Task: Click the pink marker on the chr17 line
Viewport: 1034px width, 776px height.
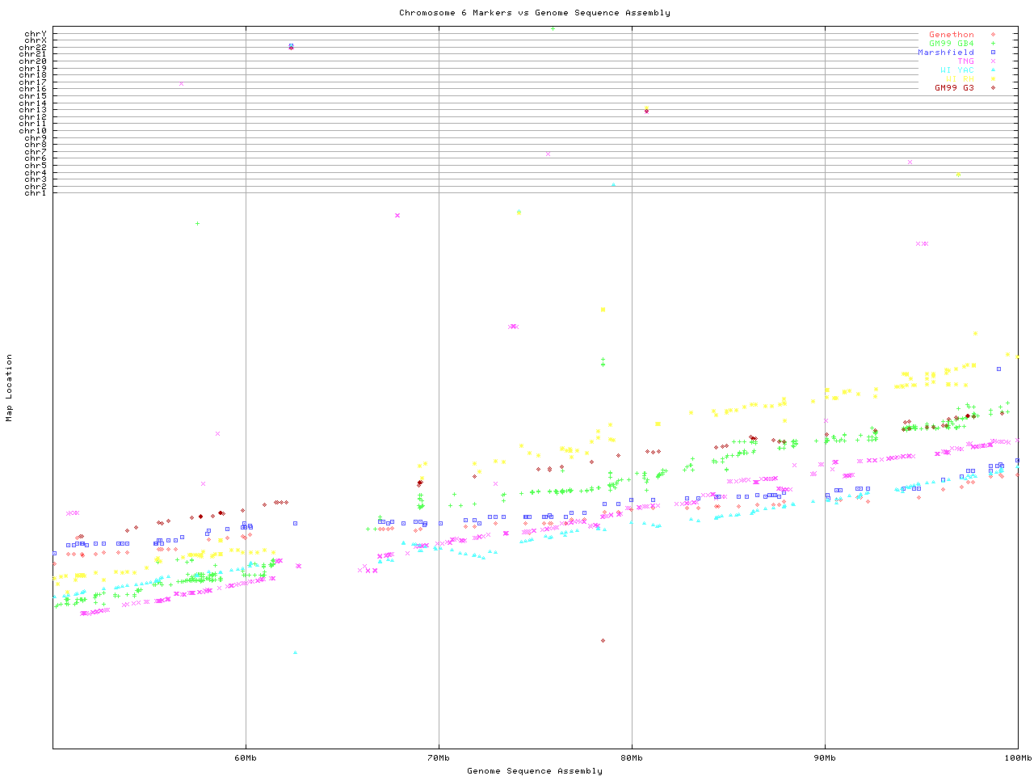Action: pyautogui.click(x=181, y=83)
